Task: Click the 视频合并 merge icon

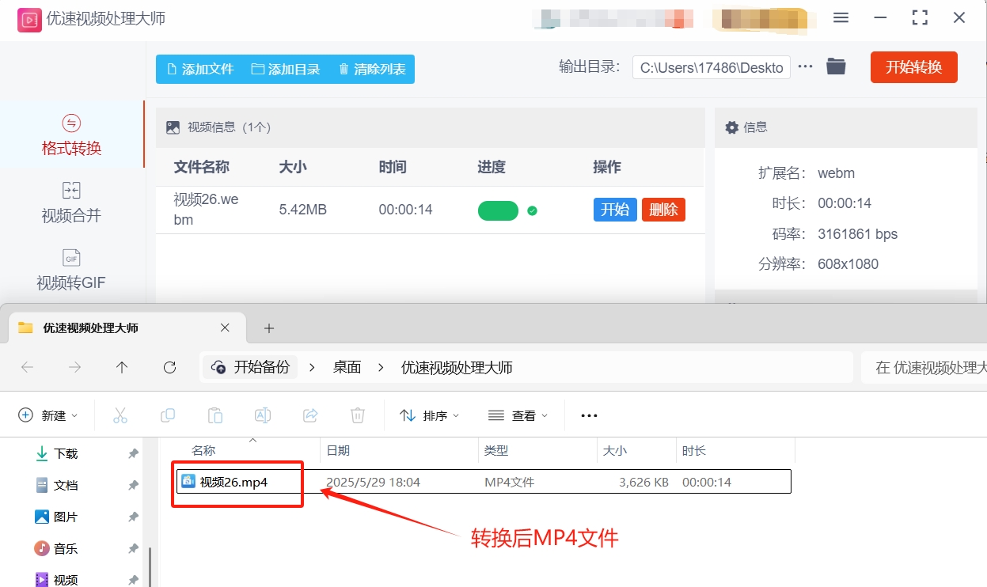Action: point(71,190)
